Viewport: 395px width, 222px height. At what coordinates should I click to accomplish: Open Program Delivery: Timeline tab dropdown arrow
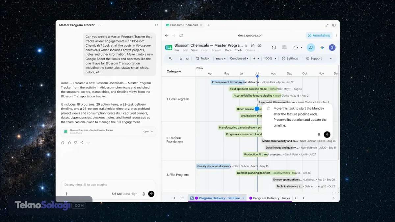coord(243,198)
